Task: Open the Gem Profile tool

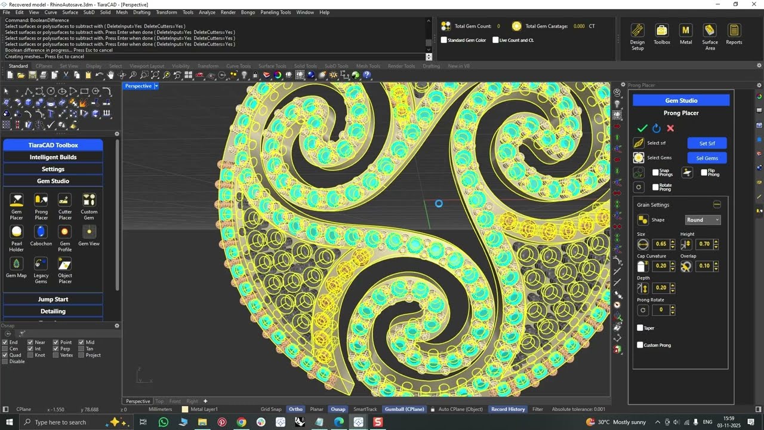Action: [64, 236]
